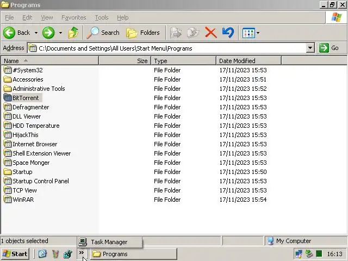Click the Copy To toolbar icon
Screen dimensions: 348x261
pos(194,33)
